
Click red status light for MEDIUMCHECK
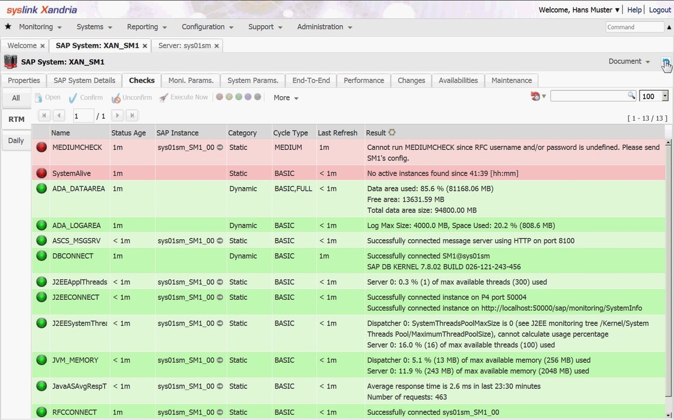point(41,148)
